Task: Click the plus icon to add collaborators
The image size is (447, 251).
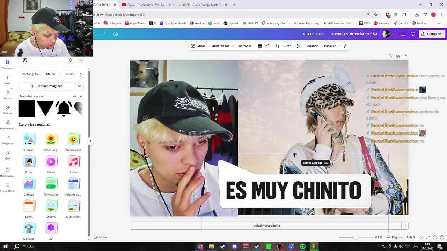Action: (393, 34)
